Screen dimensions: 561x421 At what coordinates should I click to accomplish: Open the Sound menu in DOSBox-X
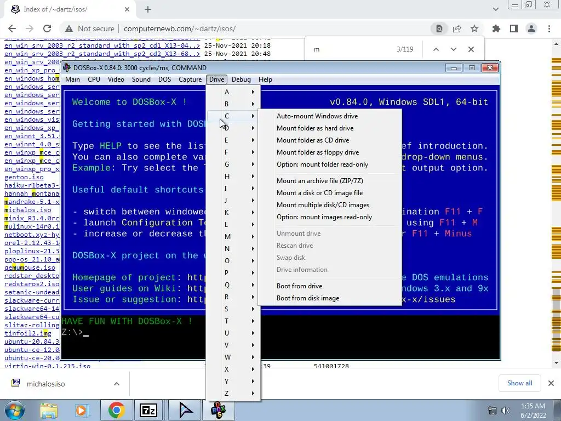(141, 79)
